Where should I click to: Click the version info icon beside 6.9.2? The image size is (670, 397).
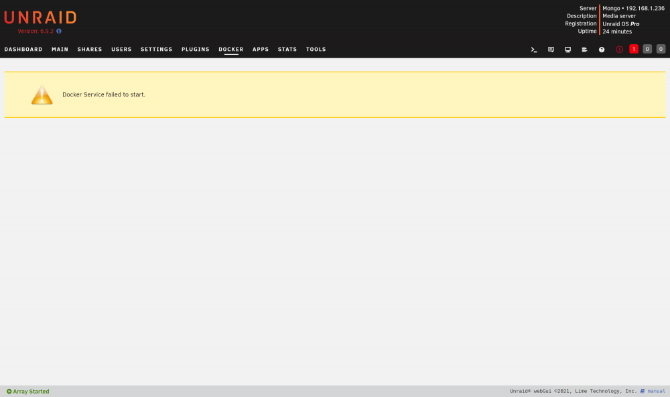point(59,31)
